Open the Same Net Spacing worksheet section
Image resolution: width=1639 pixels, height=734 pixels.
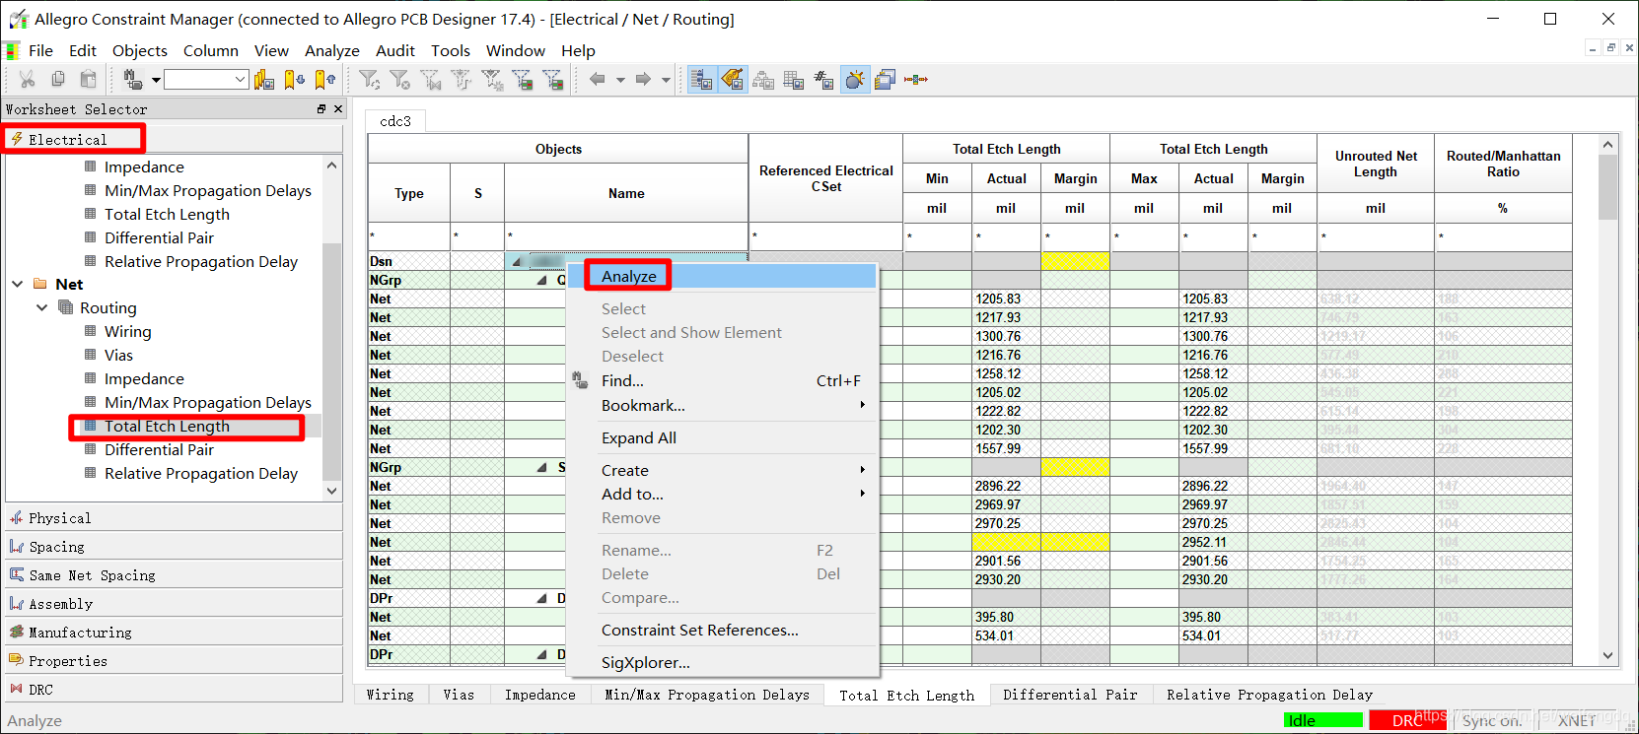click(92, 575)
